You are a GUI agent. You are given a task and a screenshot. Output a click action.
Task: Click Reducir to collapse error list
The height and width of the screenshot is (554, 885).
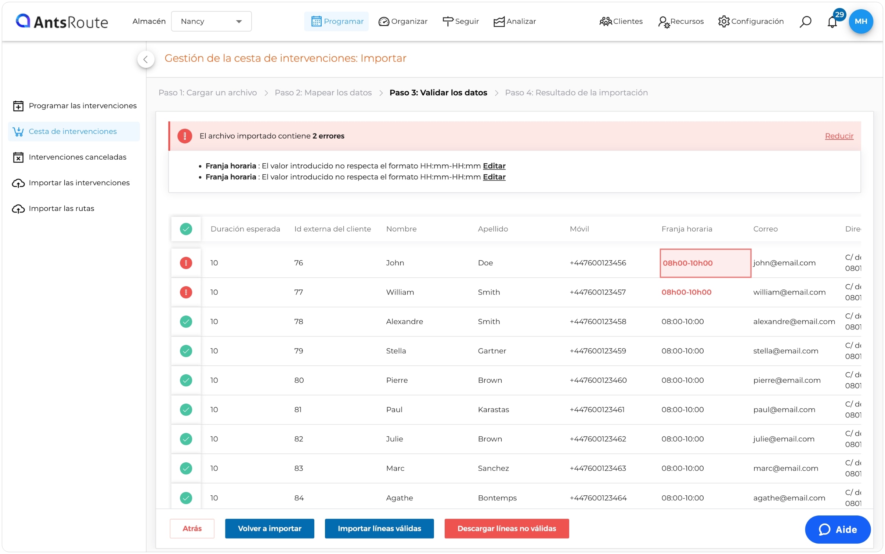839,136
